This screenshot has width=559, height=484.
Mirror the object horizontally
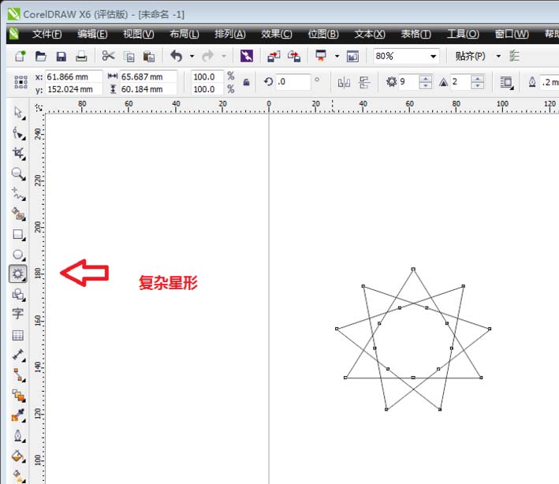click(344, 83)
